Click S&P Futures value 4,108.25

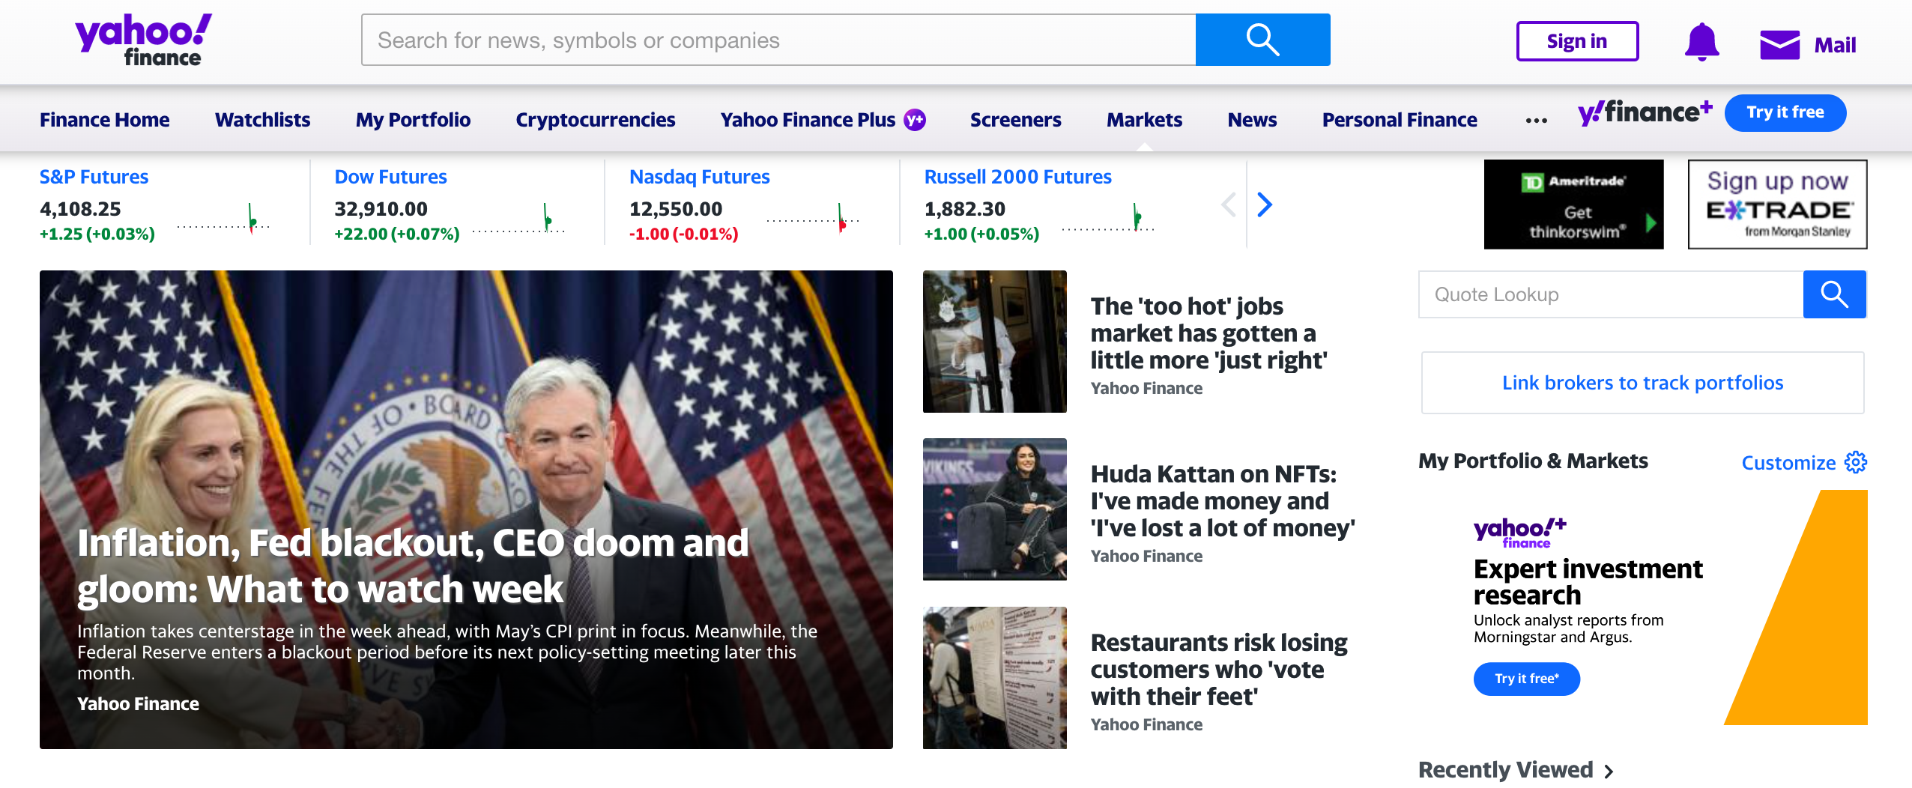pyautogui.click(x=80, y=209)
